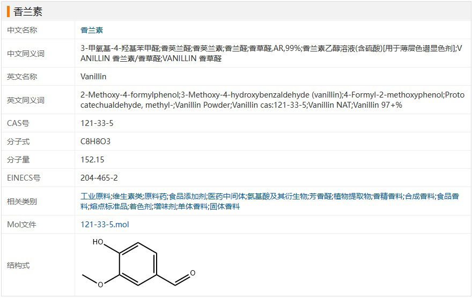Download the 121-33-5.mol file

pyautogui.click(x=105, y=225)
